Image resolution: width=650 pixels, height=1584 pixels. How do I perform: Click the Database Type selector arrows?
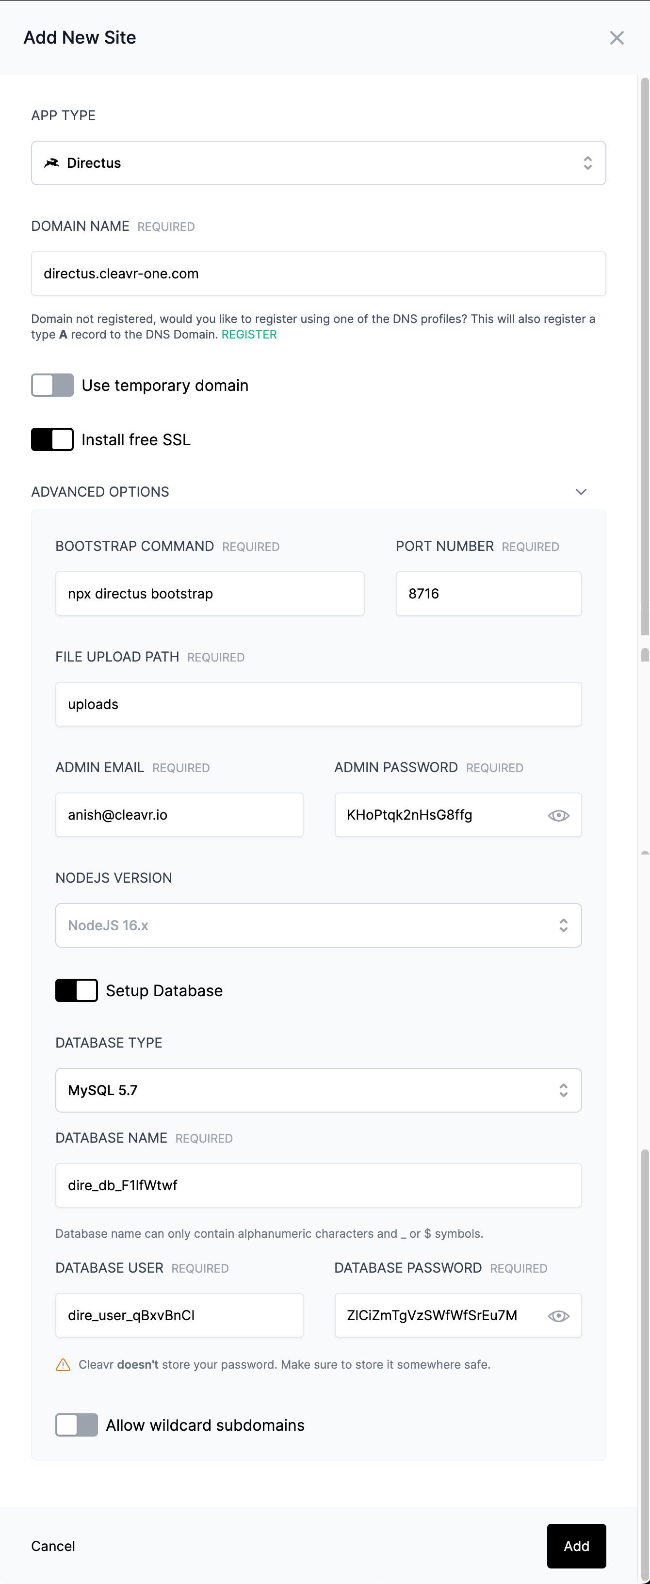click(563, 1090)
